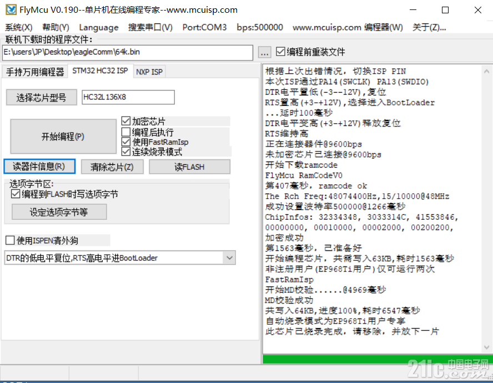The height and width of the screenshot is (383, 493).
Task: Click log line 'MD校验成功'
Action: (x=289, y=300)
